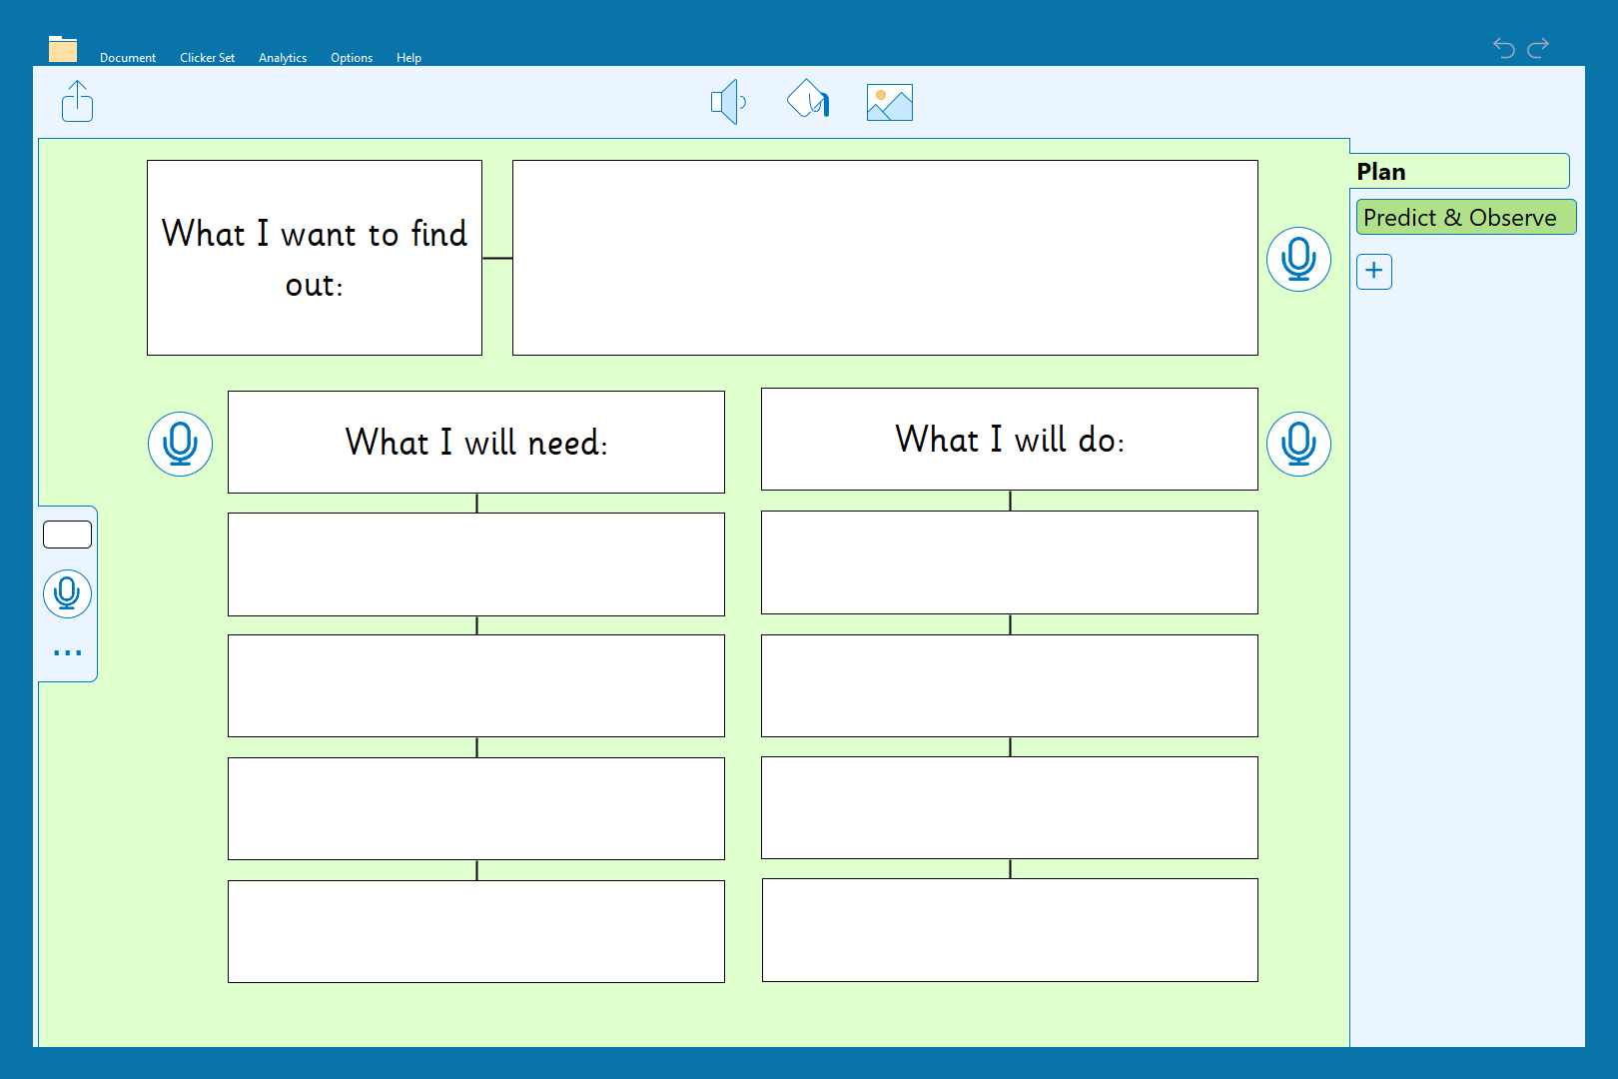Click the speaker read-aloud icon

tap(728, 102)
